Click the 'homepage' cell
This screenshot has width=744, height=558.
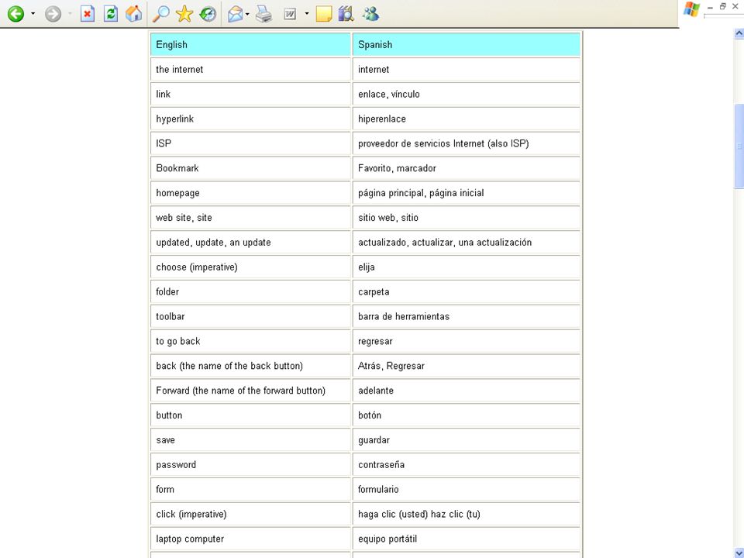[250, 193]
